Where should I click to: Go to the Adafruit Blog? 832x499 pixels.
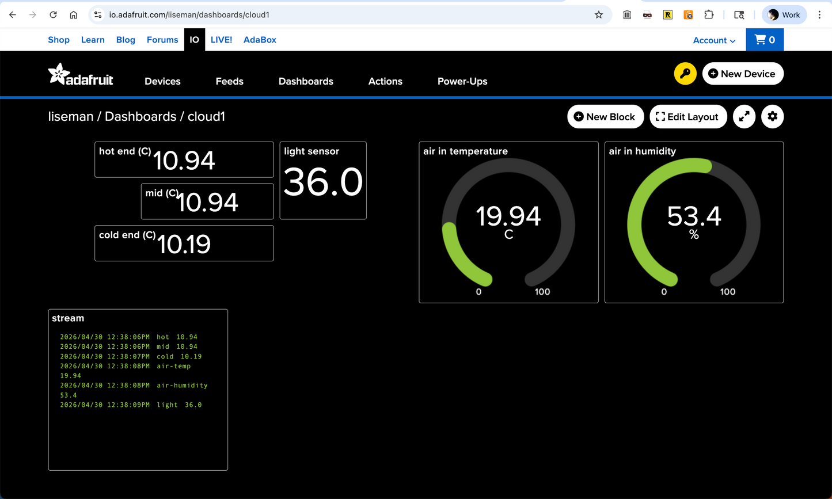tap(126, 40)
